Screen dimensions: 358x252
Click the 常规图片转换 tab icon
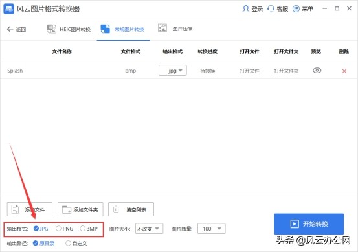pyautogui.click(x=106, y=29)
